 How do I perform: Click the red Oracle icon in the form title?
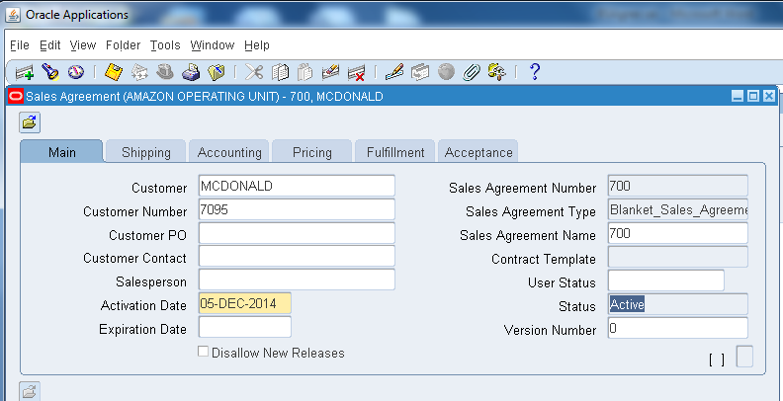16,96
